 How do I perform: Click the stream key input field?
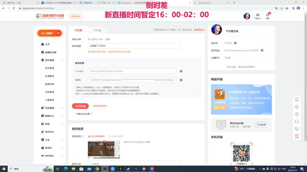coord(132,80)
